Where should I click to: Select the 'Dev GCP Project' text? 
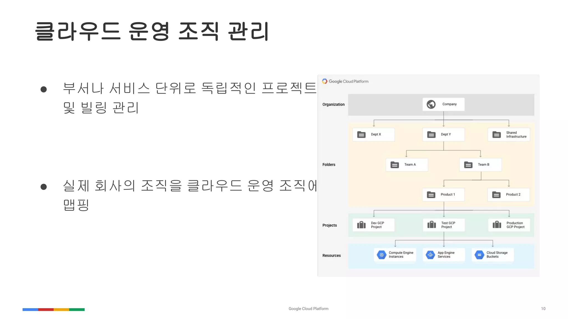[377, 225]
